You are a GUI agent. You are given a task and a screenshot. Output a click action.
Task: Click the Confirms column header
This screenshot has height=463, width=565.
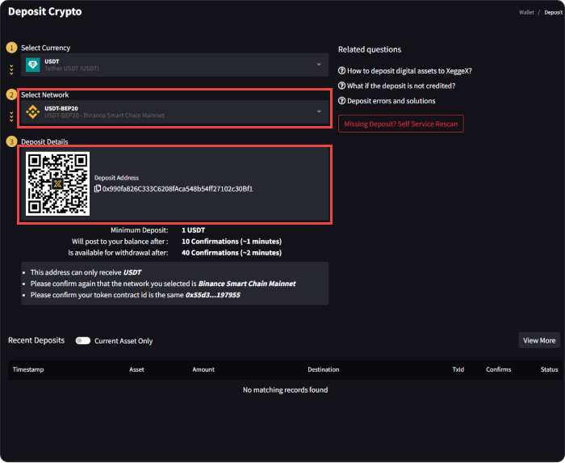[x=498, y=369]
